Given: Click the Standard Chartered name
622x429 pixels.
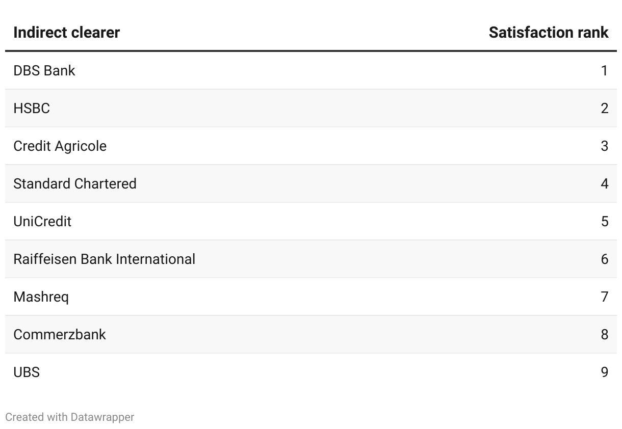Looking at the screenshot, I should pyautogui.click(x=75, y=183).
